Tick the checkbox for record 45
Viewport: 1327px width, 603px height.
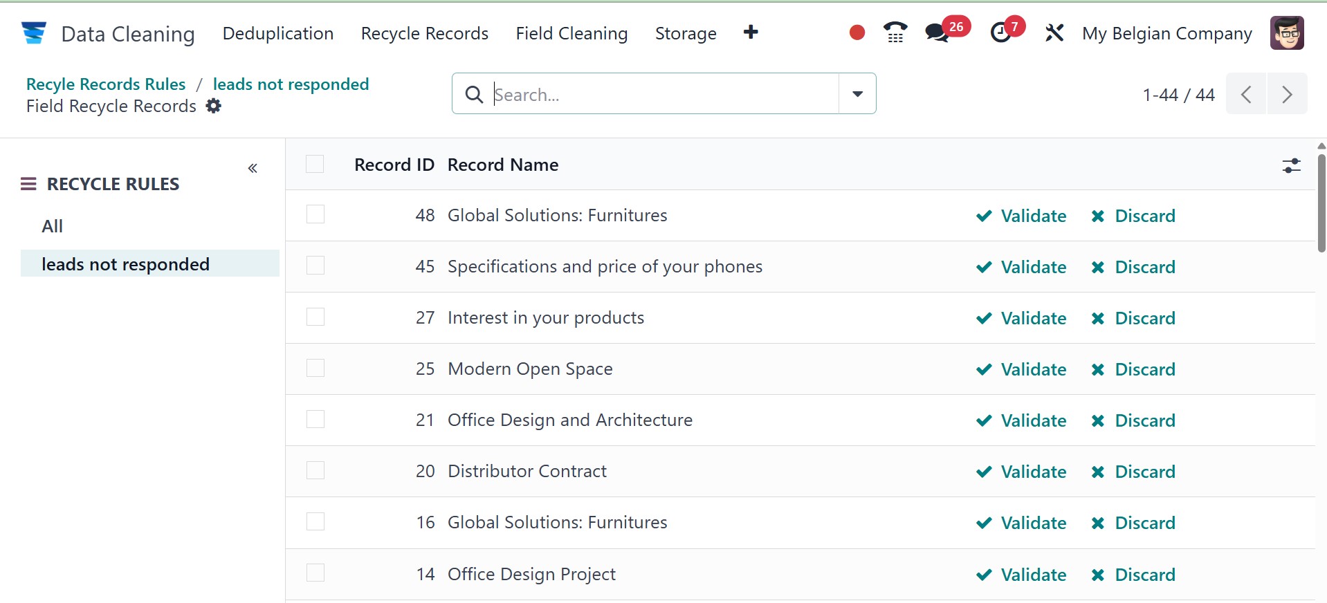(x=315, y=266)
